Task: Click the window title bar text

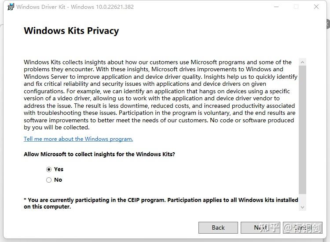Action: click(75, 7)
